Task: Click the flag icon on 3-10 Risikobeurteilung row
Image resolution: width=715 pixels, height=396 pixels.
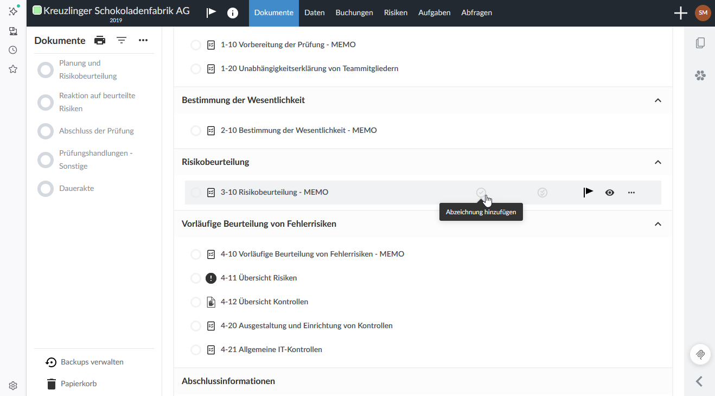Action: coord(588,192)
